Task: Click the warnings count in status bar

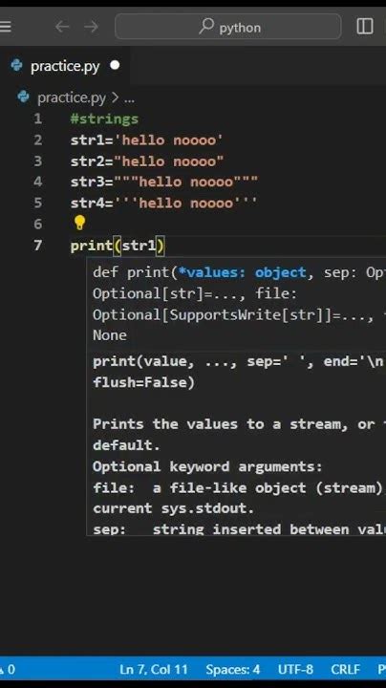Action: pyautogui.click(x=7, y=669)
